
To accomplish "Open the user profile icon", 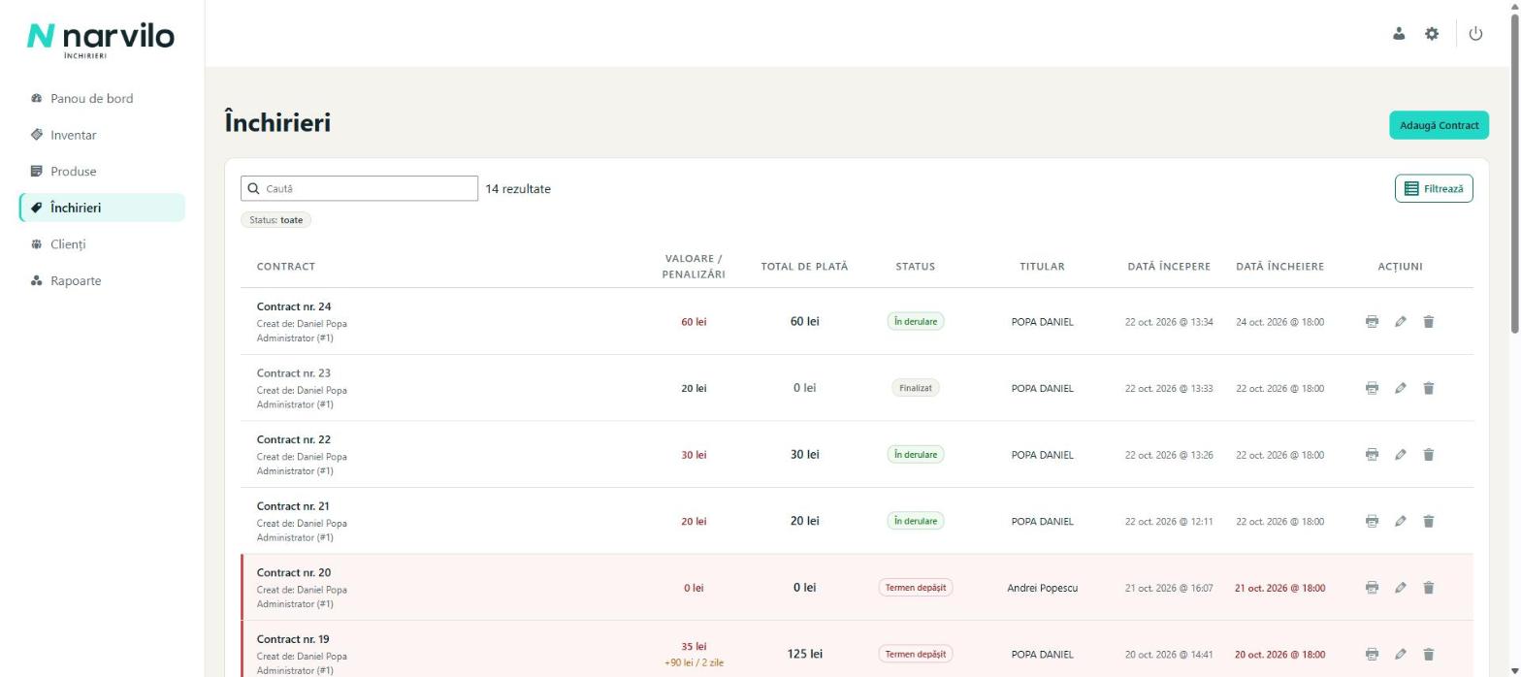I will coord(1399,34).
